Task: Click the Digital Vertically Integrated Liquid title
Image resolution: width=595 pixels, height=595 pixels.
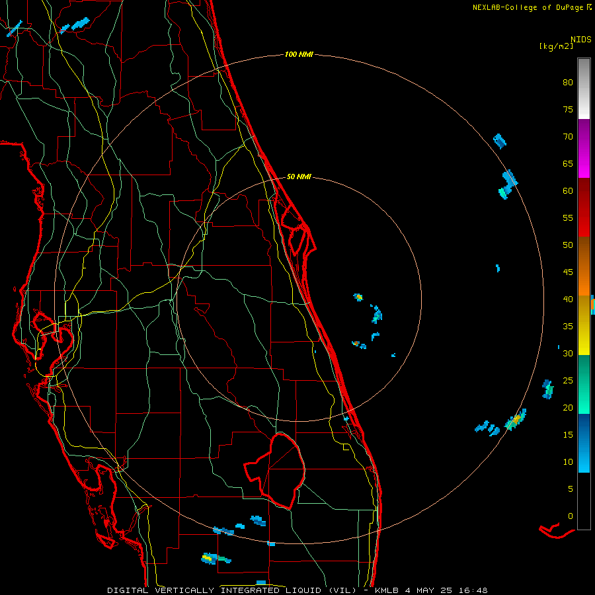Action: pos(232,590)
